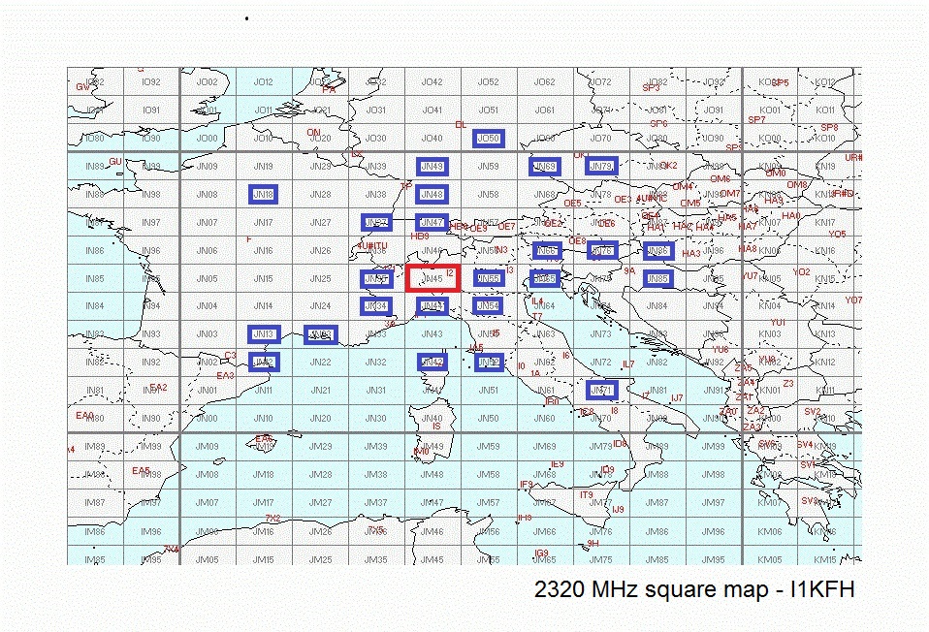Select the JO30 grid label
This screenshot has width=929, height=632.
375,138
